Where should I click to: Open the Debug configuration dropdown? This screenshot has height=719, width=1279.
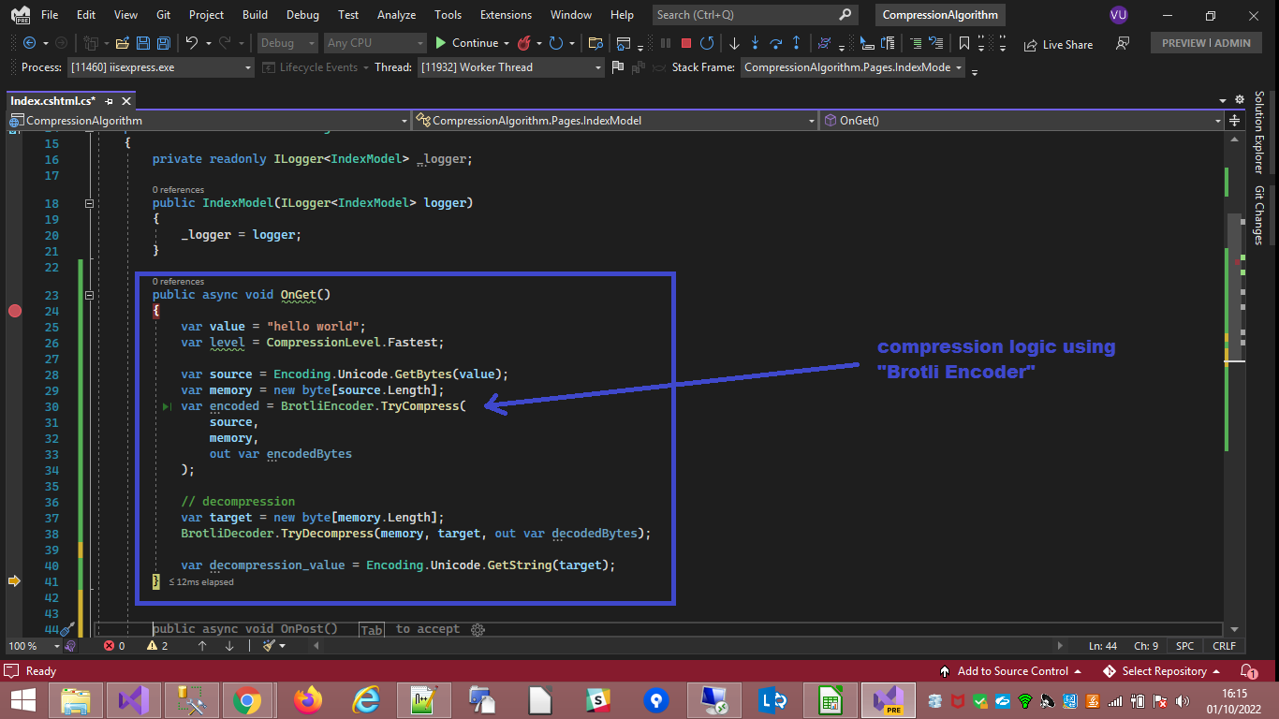point(288,43)
